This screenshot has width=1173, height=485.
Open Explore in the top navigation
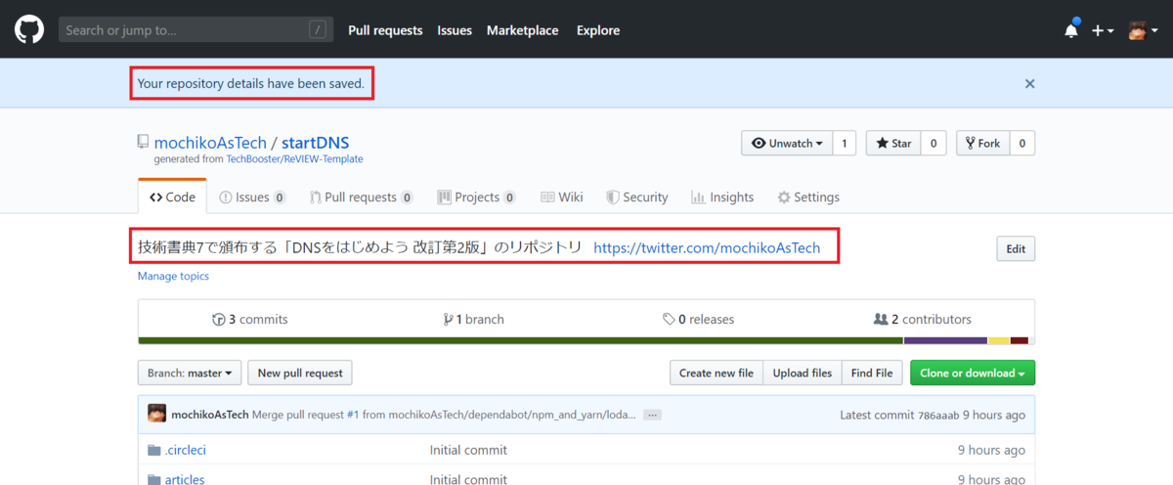tap(598, 30)
